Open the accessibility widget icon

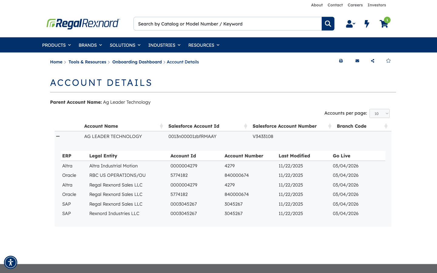(x=11, y=262)
